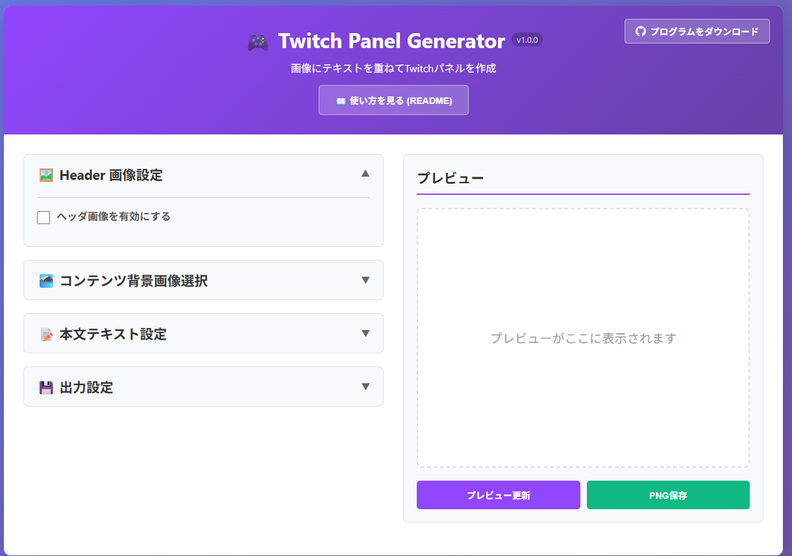Click the landscape icon beside コンテンツ背景画像選択

coord(46,281)
